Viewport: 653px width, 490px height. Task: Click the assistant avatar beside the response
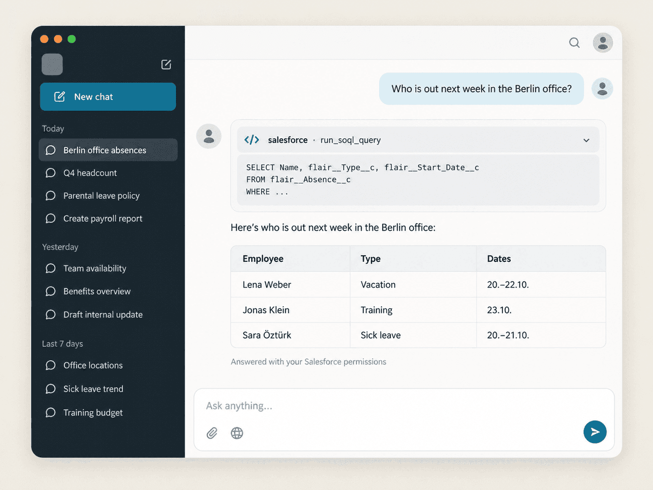coord(209,136)
